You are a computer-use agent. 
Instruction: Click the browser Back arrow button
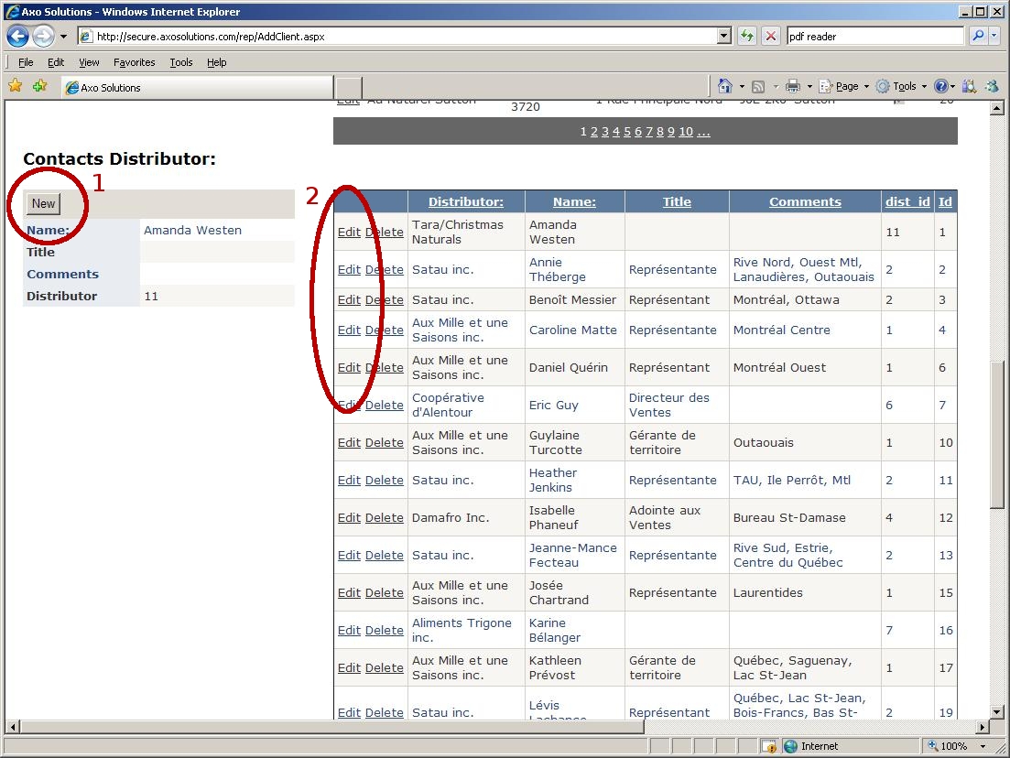18,36
